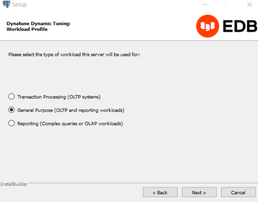258x202 pixels.
Task: Click the PostgreSQL elephant icon in title bar
Action: click(x=6, y=5)
